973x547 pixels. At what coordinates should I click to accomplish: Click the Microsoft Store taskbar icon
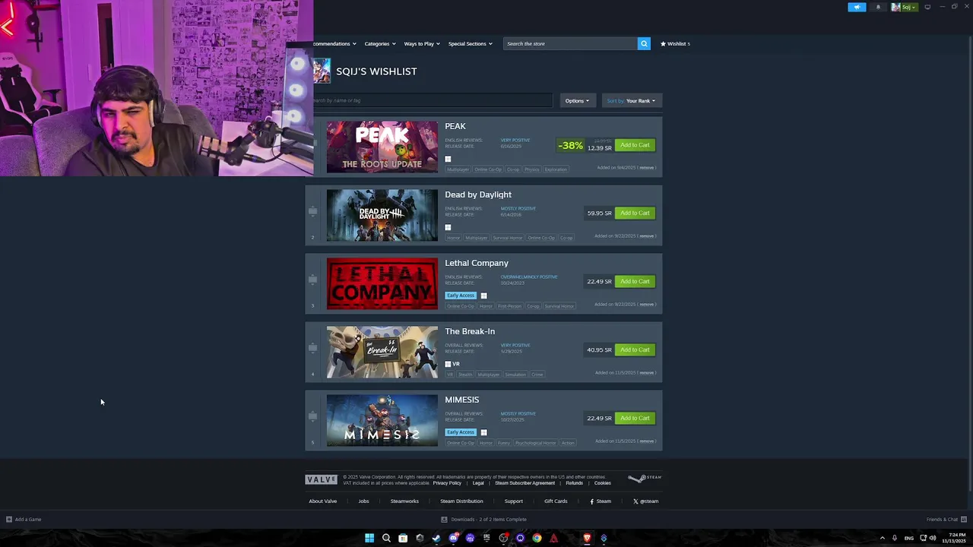pyautogui.click(x=403, y=538)
